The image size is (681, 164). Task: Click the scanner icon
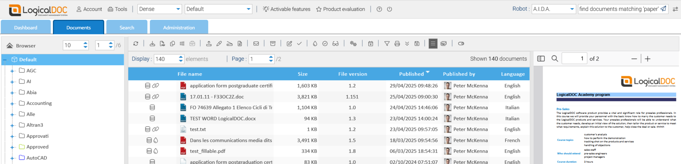229,44
